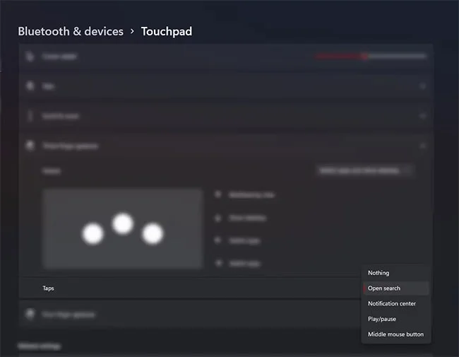Collapse the Three-finger gestures section
459x357 pixels.
[x=422, y=146]
